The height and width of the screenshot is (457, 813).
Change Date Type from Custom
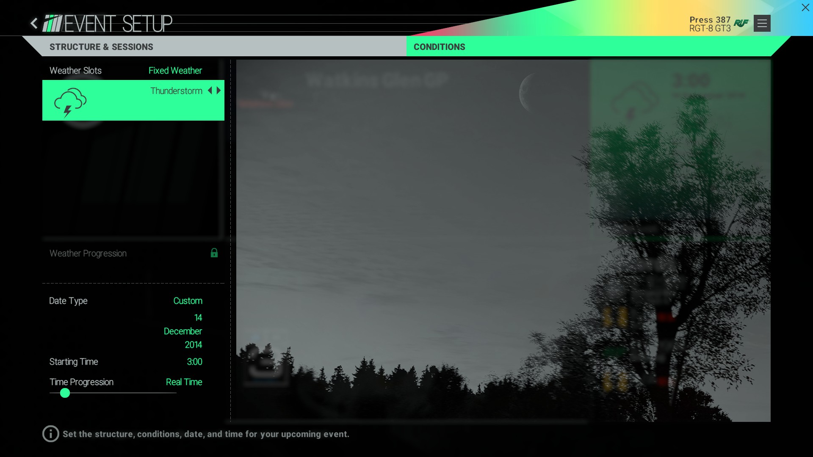click(x=187, y=301)
